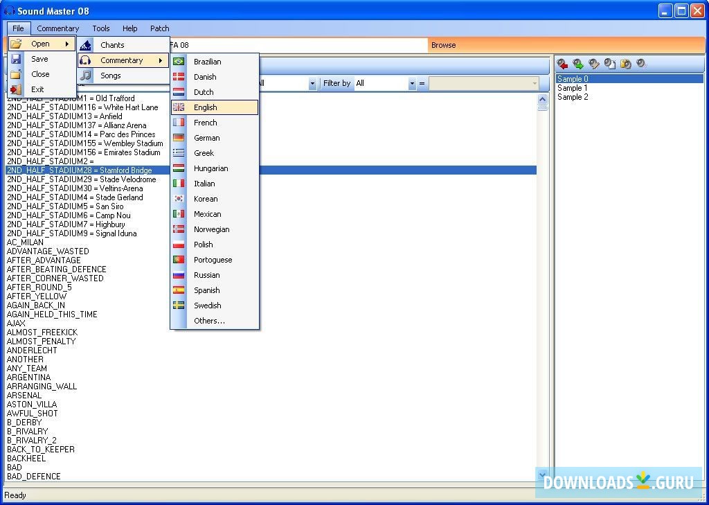Screen dimensions: 709x505
Task: Pick Dutch commentary language
Action: click(x=215, y=92)
